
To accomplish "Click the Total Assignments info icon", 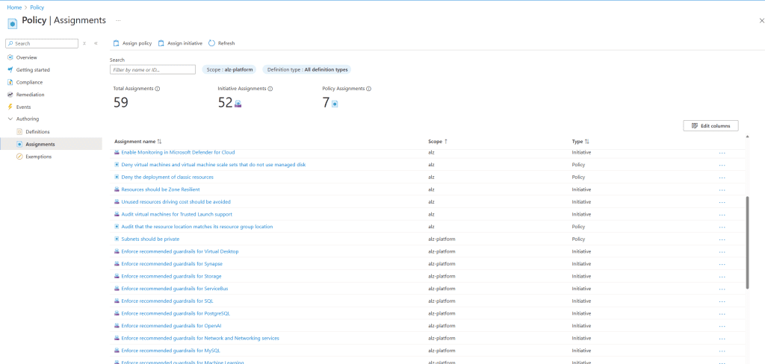I will (158, 89).
